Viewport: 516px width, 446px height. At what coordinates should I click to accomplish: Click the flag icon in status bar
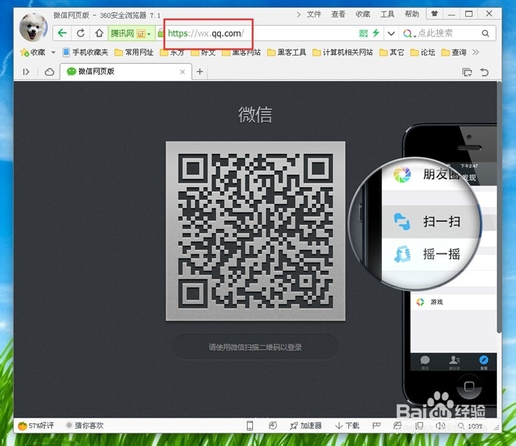point(377,426)
